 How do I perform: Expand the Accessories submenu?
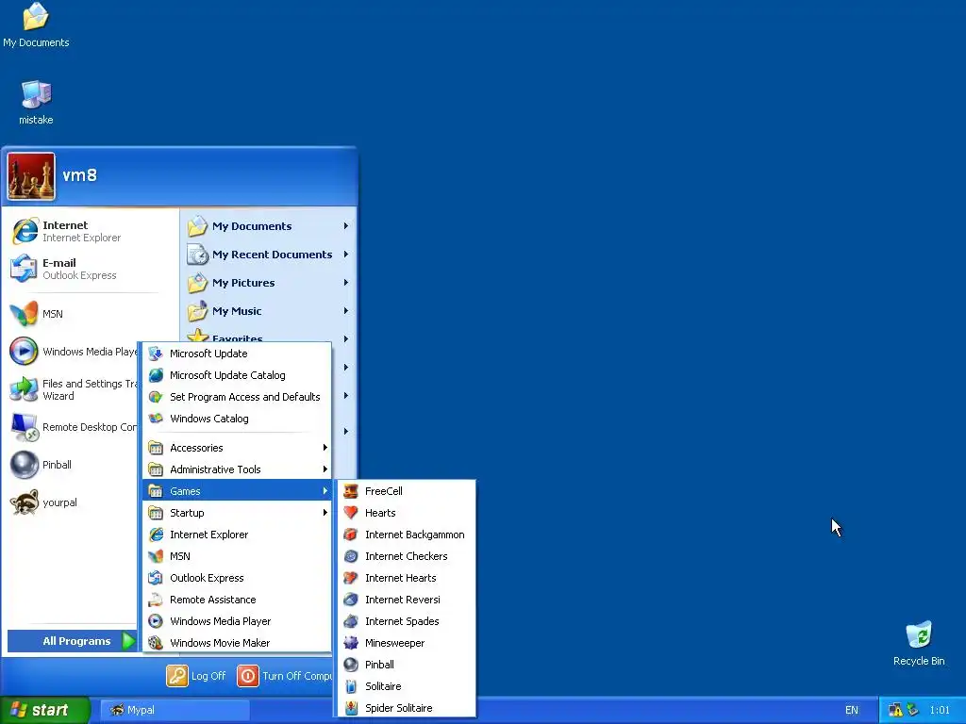(237, 448)
